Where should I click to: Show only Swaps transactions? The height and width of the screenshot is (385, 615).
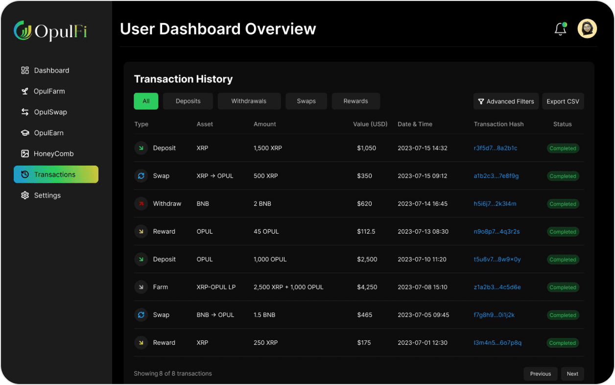[306, 101]
